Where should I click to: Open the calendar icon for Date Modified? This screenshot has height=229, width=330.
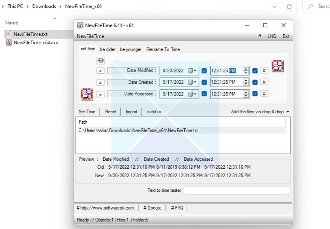coord(190,71)
